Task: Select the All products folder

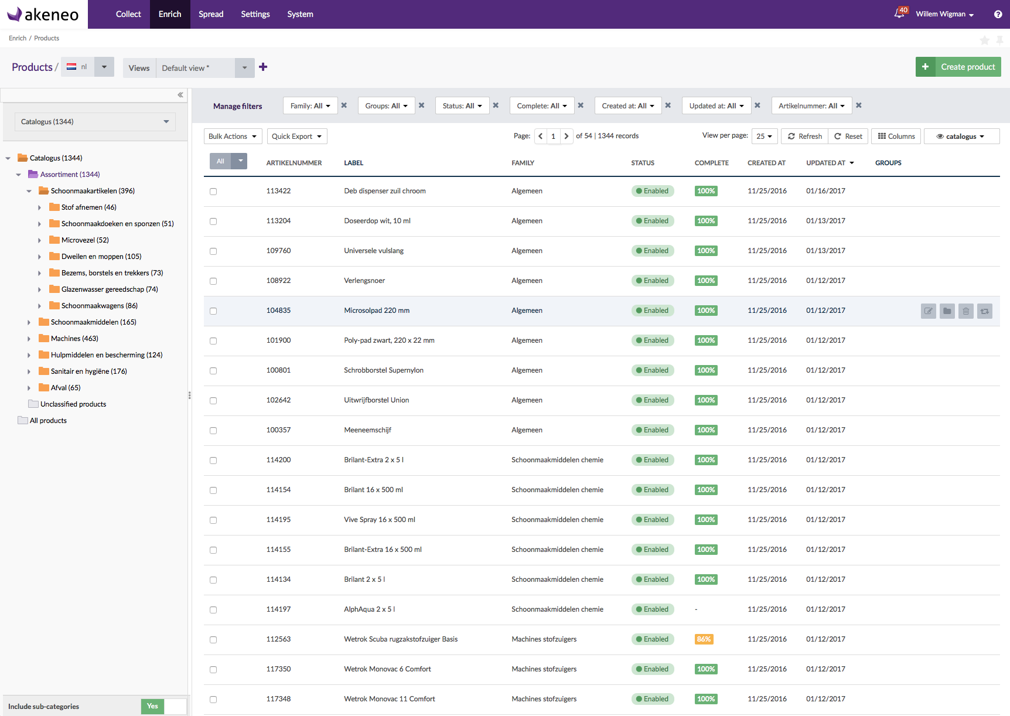Action: (42, 421)
